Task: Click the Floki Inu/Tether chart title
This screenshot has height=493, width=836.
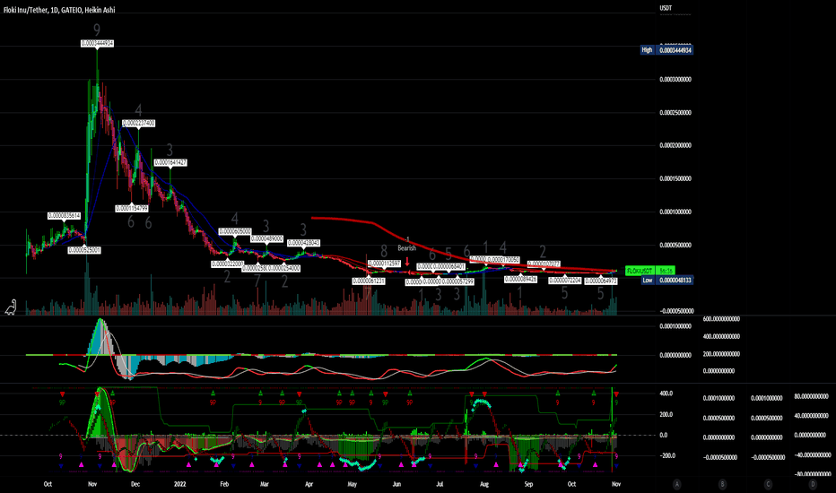Action: click(59, 10)
